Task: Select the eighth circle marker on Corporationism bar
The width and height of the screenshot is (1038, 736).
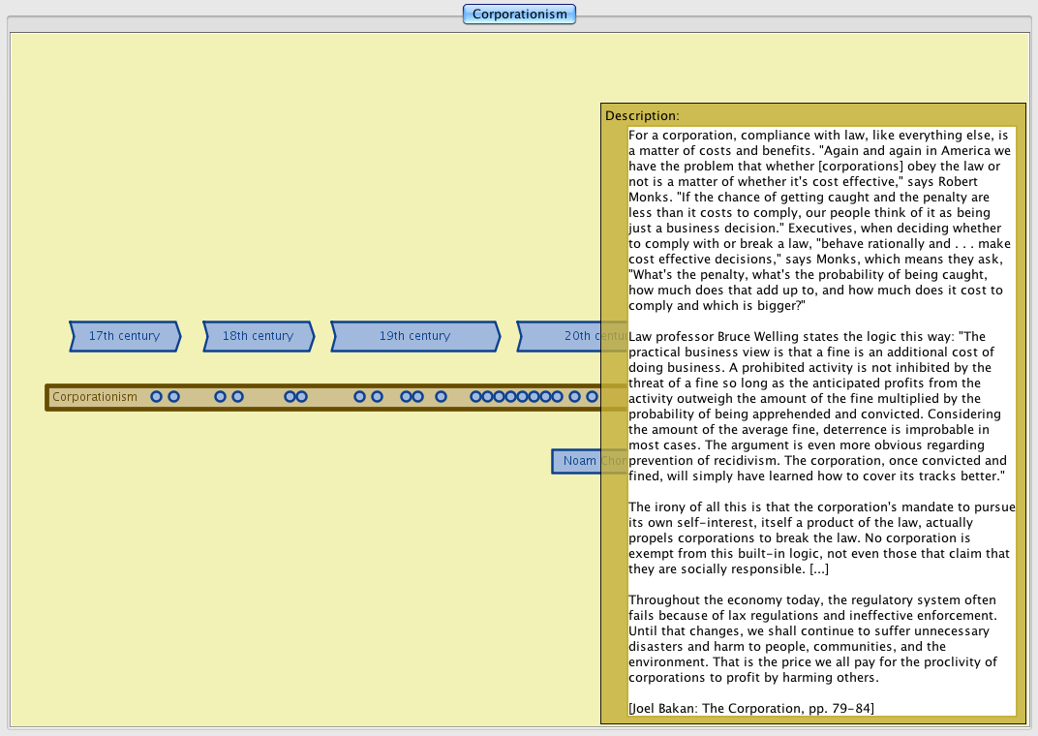Action: click(378, 397)
